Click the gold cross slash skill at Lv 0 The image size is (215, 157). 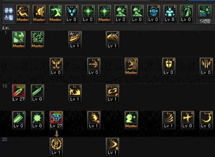187,120
